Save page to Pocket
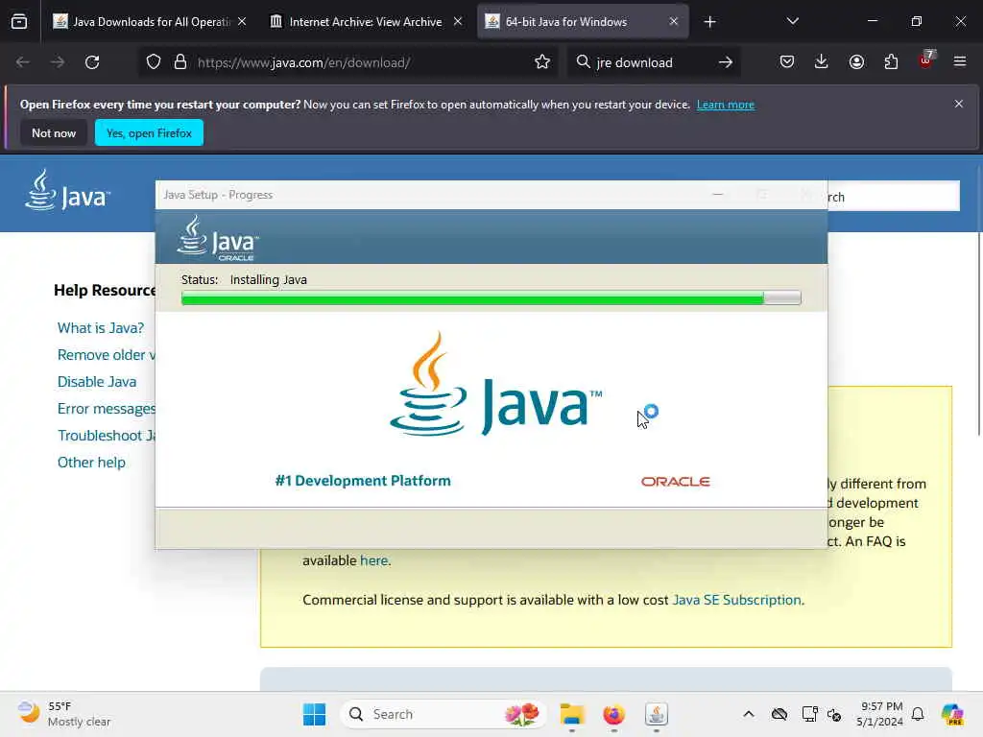983x737 pixels. click(x=787, y=62)
